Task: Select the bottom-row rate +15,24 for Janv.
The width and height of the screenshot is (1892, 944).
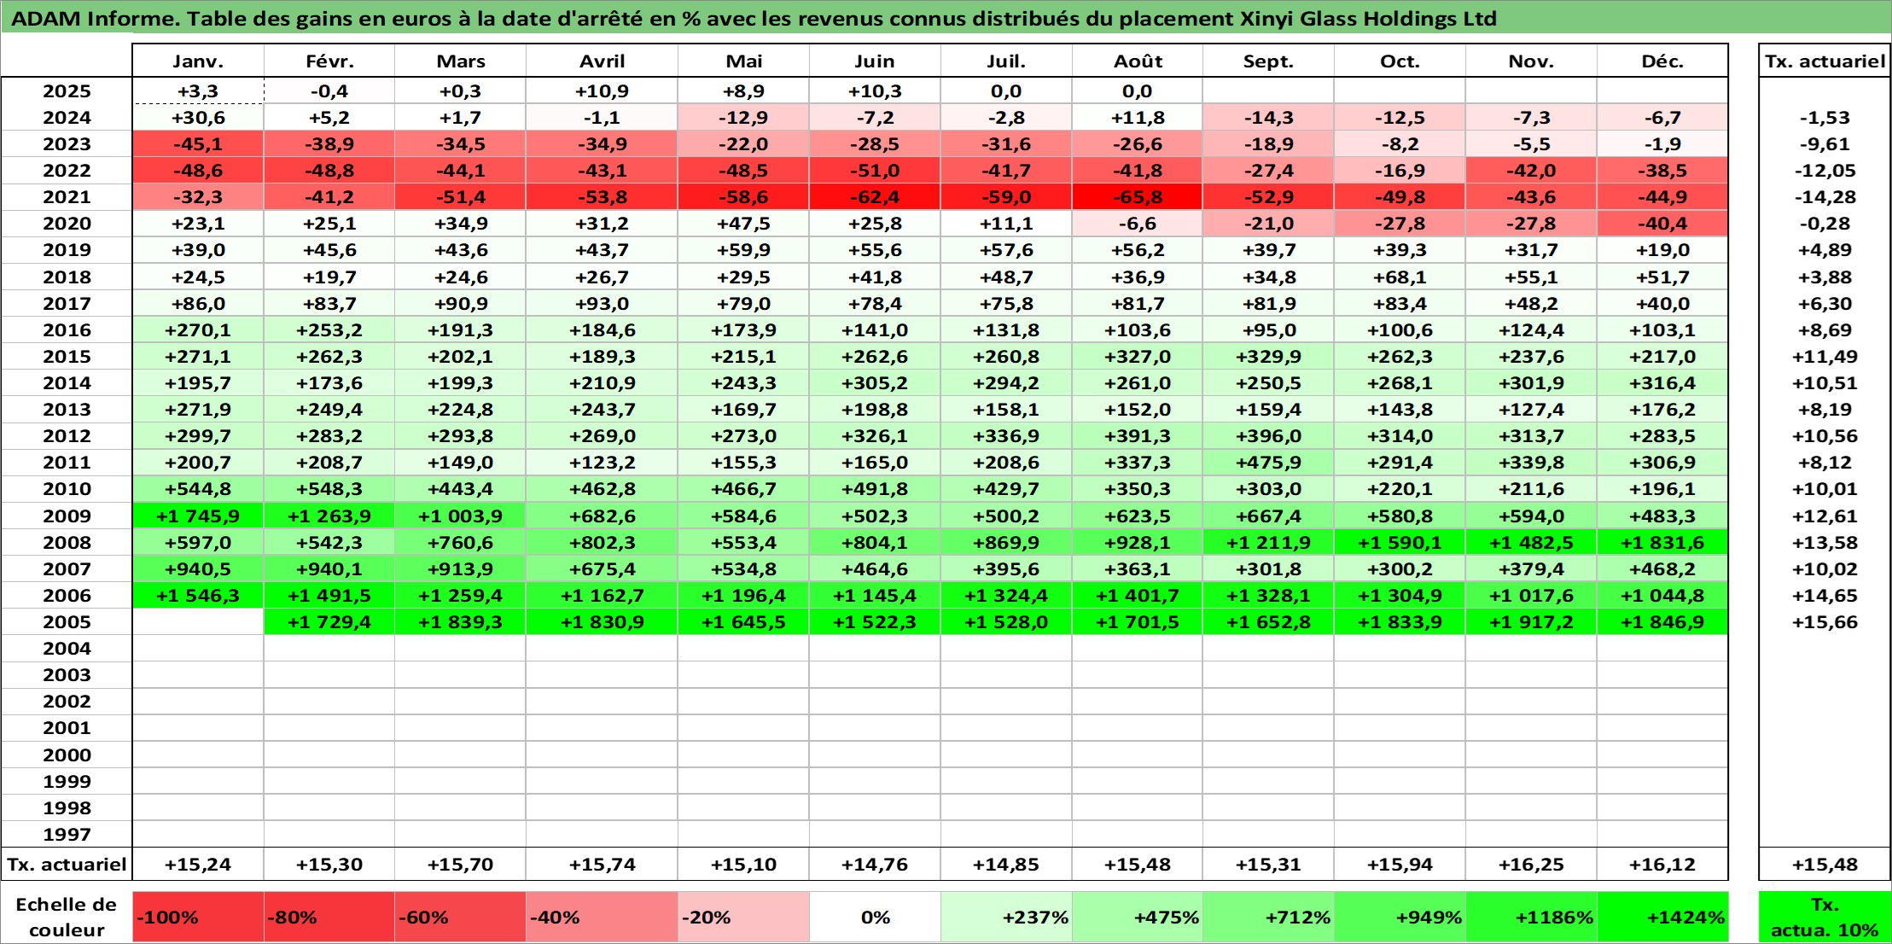Action: tap(198, 865)
